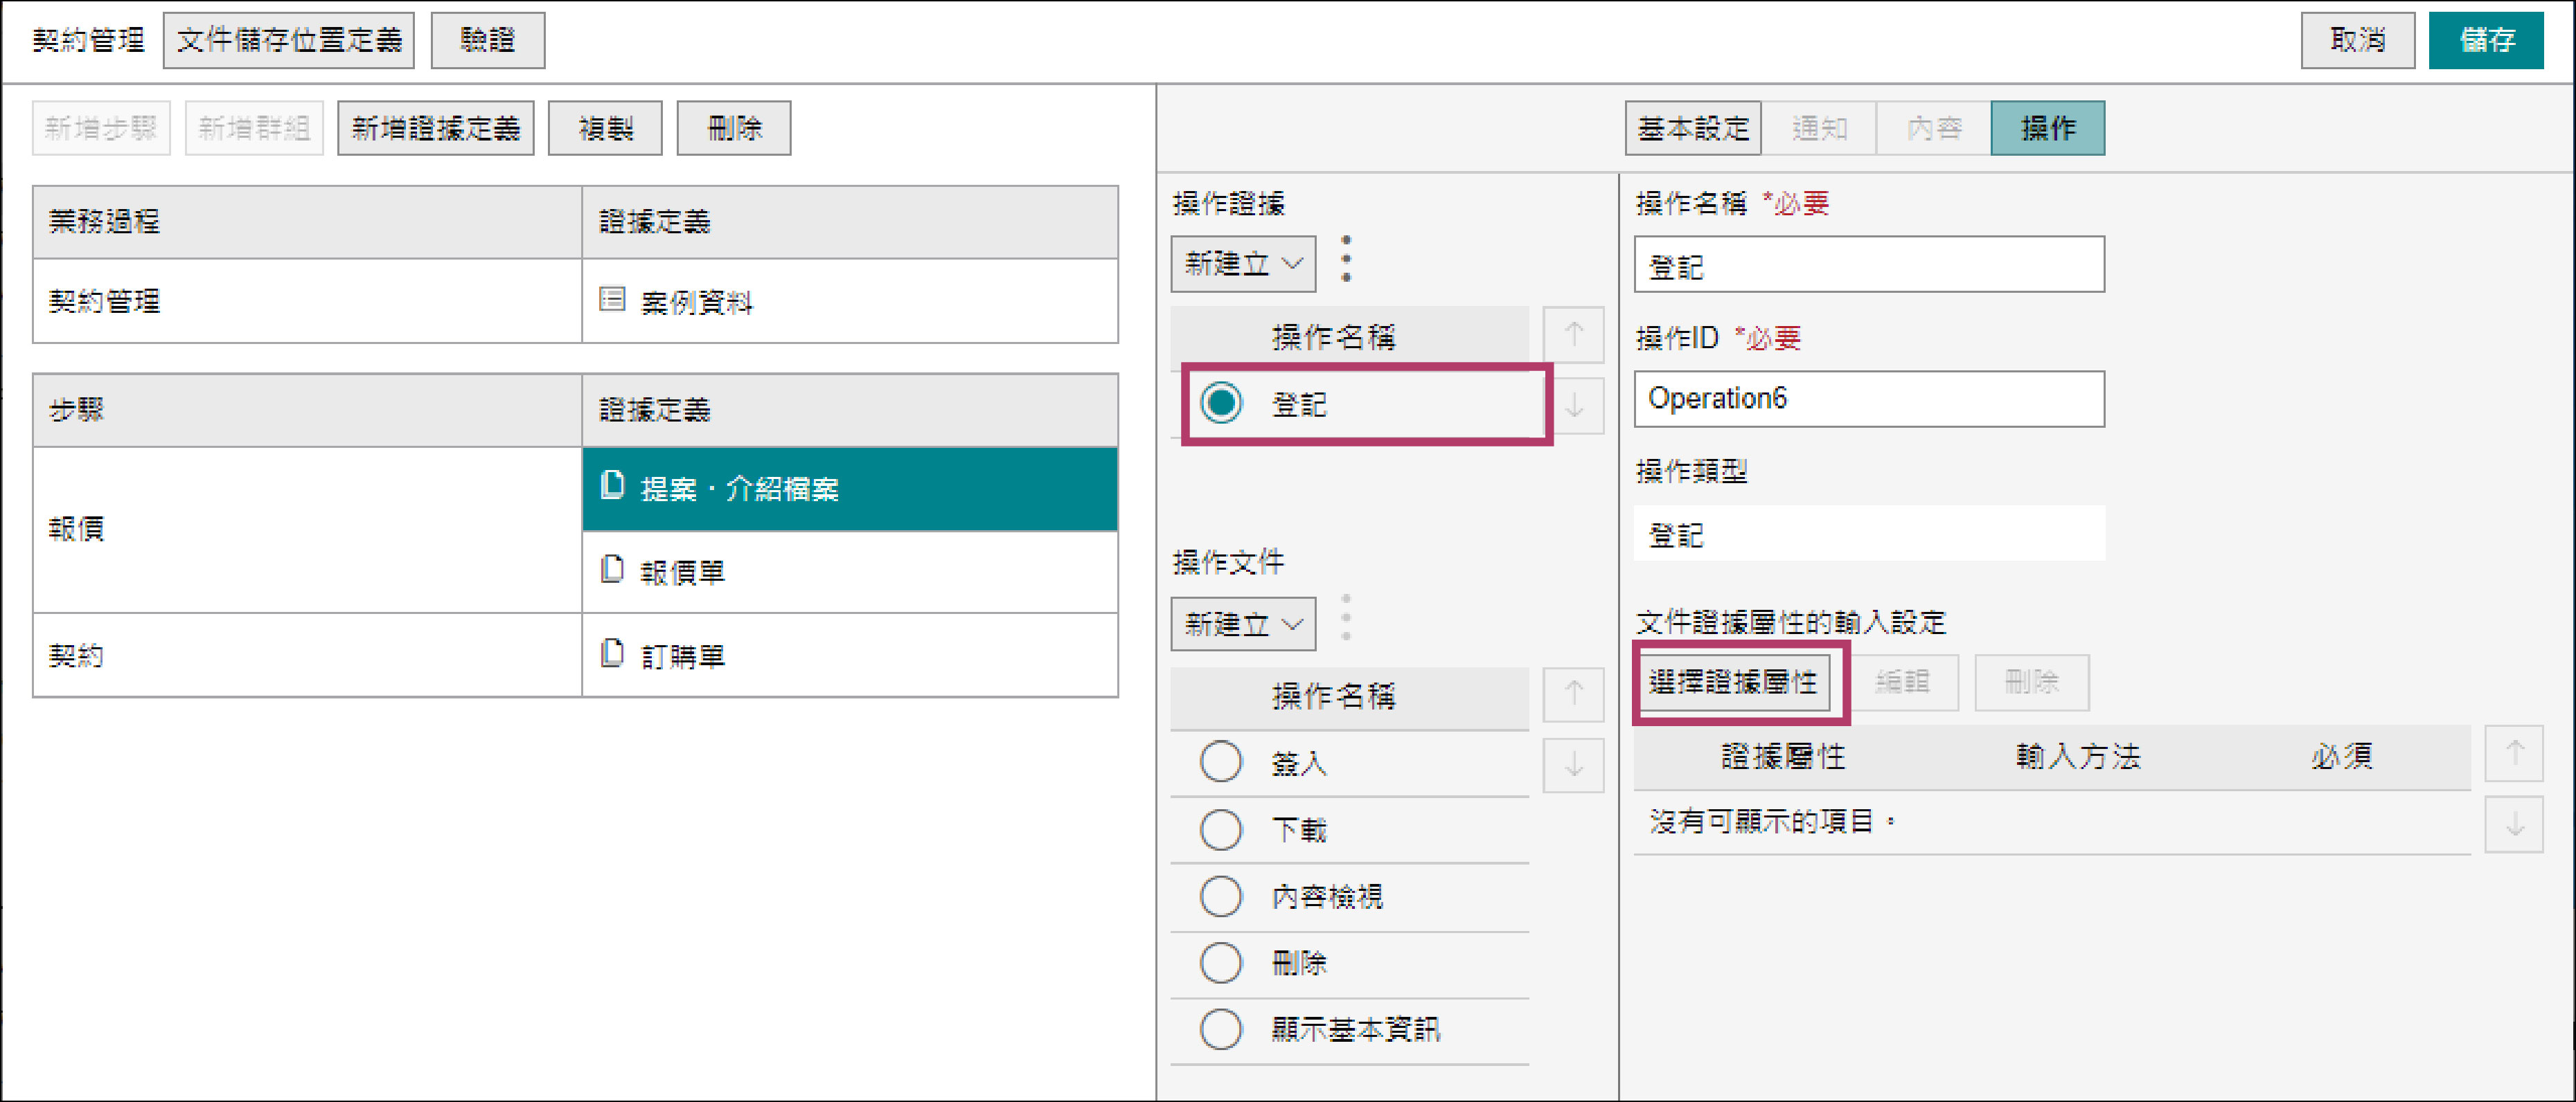
Task: Switch to the 操作 tab
Action: pos(2047,128)
